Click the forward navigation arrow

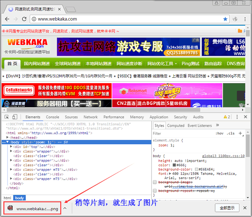click(16, 19)
